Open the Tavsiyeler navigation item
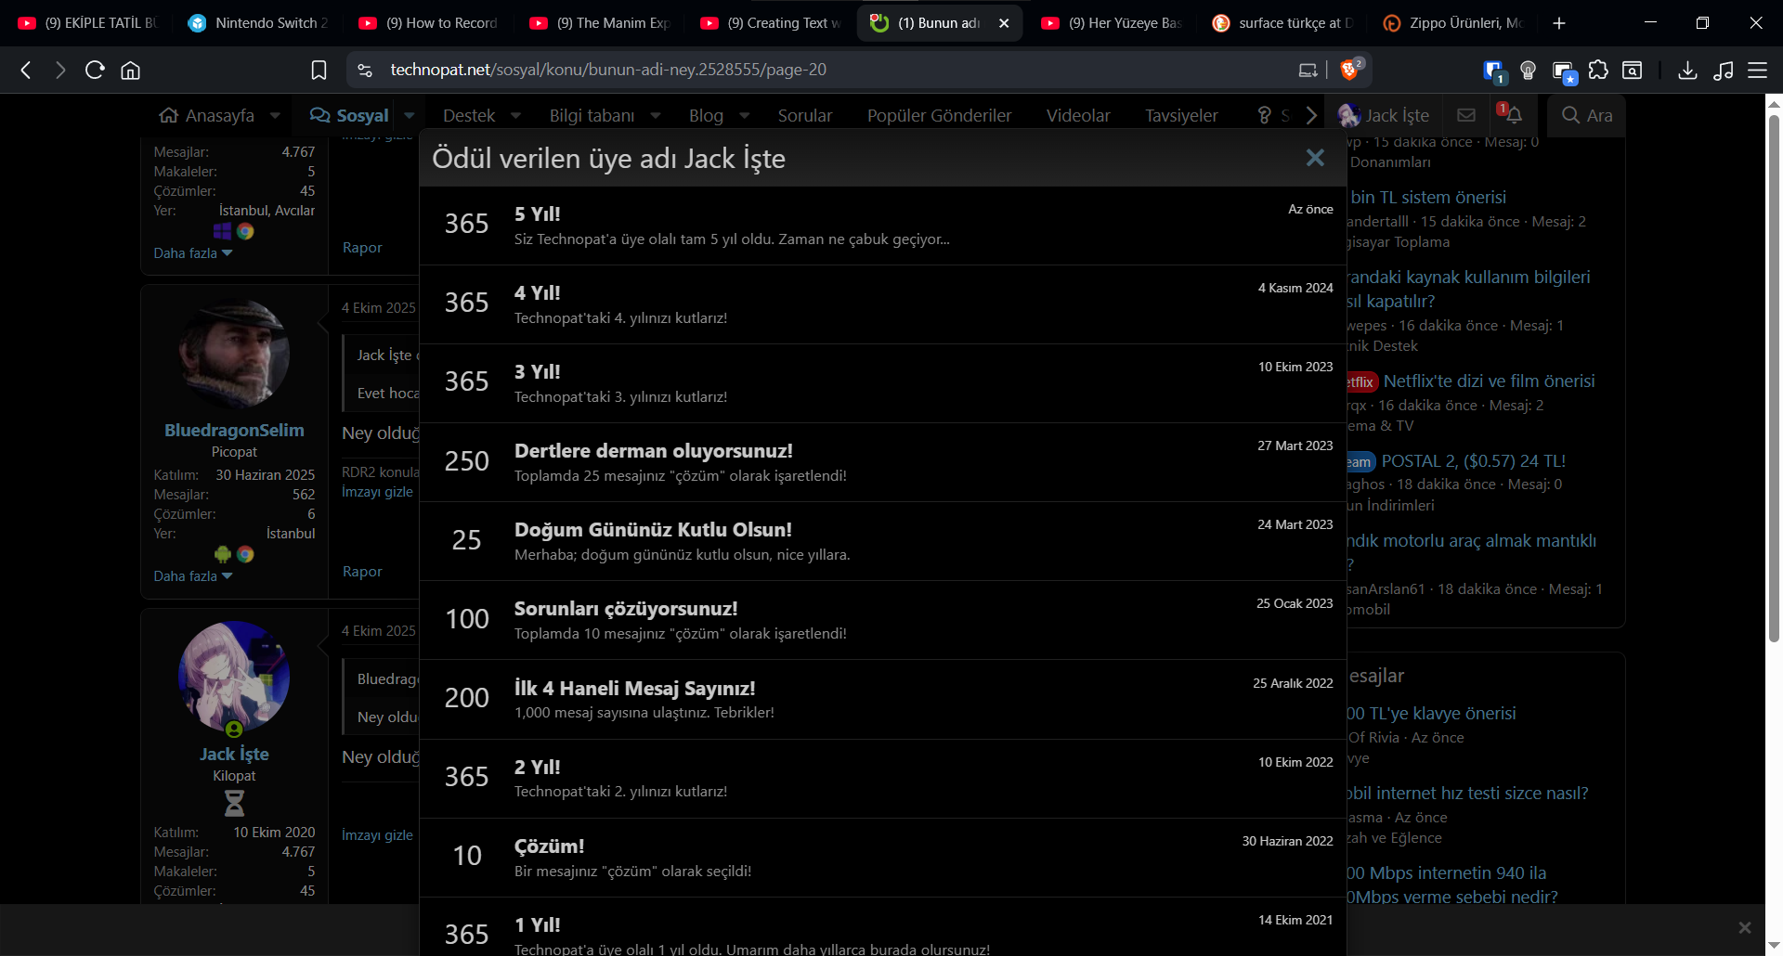Screen dimensions: 1783x956 (x=1181, y=115)
